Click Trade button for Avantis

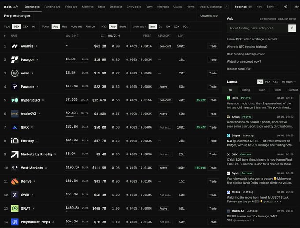pos(213,46)
